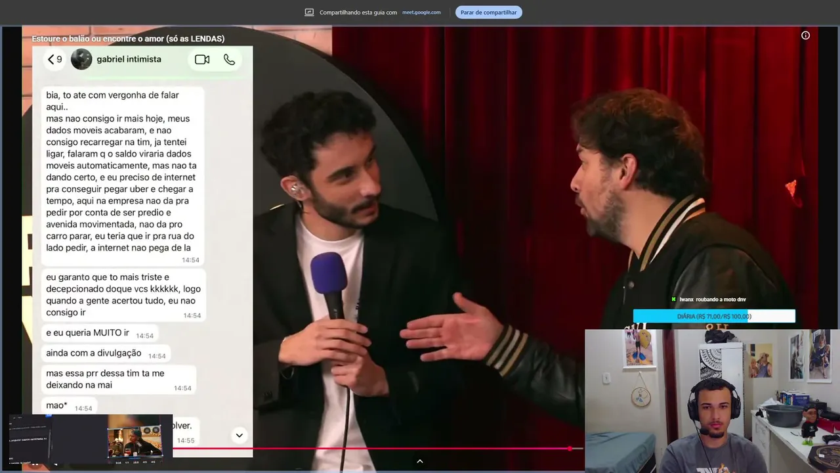Stop sharing with Parar de compartilhar button
This screenshot has width=840, height=473.
pos(488,12)
